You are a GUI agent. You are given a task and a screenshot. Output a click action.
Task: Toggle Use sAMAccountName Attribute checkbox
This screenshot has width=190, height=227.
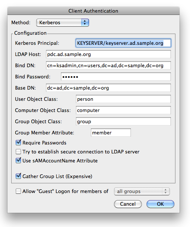coord(18,161)
